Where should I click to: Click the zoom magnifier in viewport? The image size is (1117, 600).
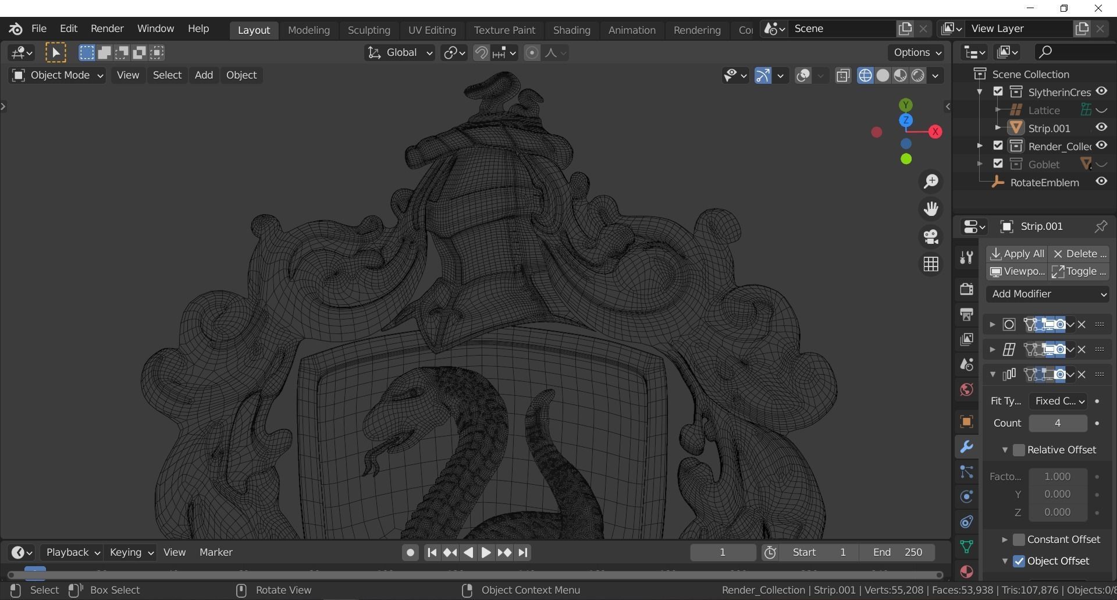(931, 182)
